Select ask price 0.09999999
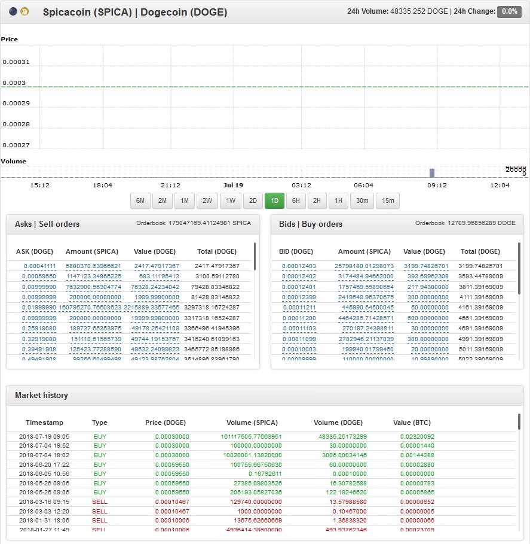This screenshot has width=530, height=544. pyautogui.click(x=39, y=318)
